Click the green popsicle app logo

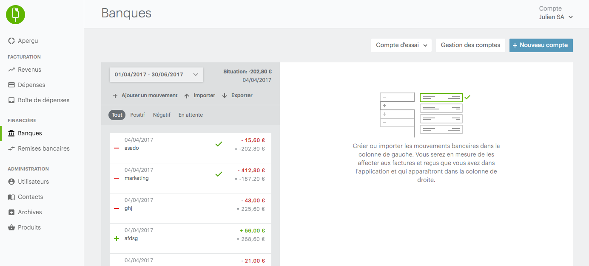(15, 14)
